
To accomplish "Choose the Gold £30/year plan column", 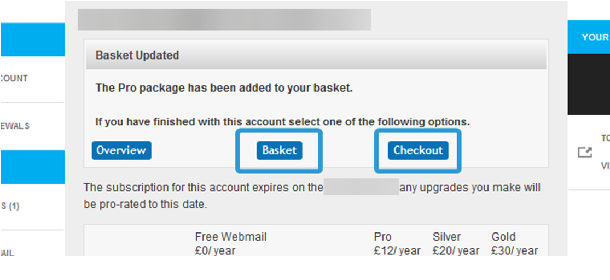I will pyautogui.click(x=514, y=244).
